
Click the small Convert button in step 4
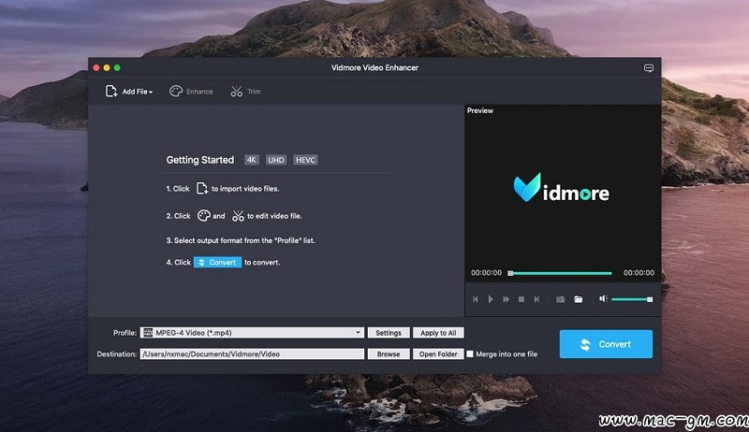pyautogui.click(x=217, y=262)
